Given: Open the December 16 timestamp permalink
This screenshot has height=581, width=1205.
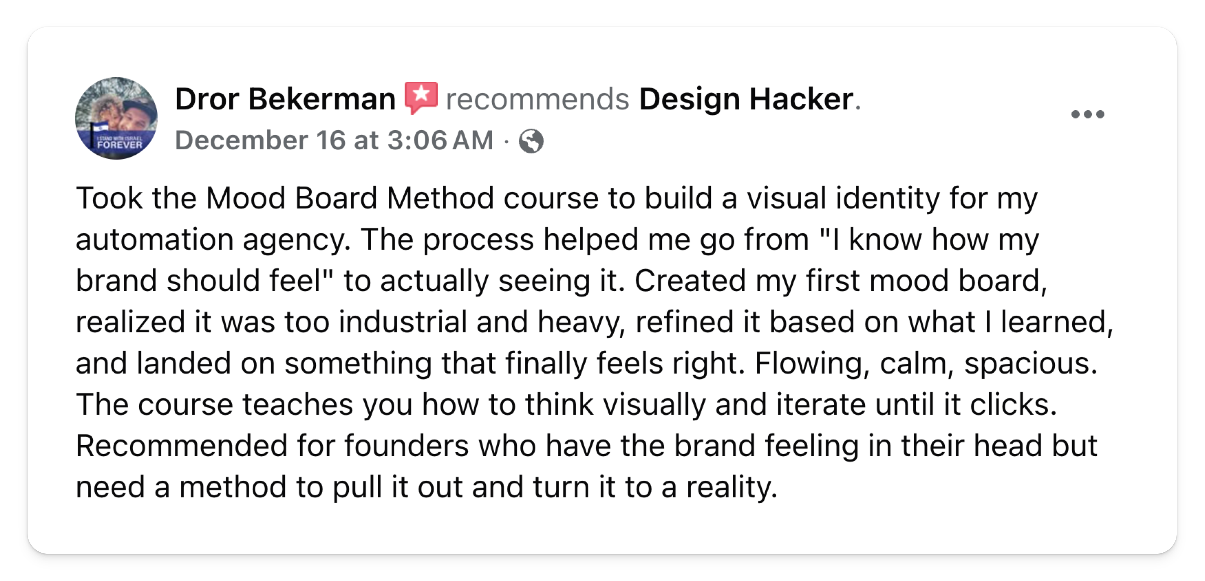Looking at the screenshot, I should (334, 140).
